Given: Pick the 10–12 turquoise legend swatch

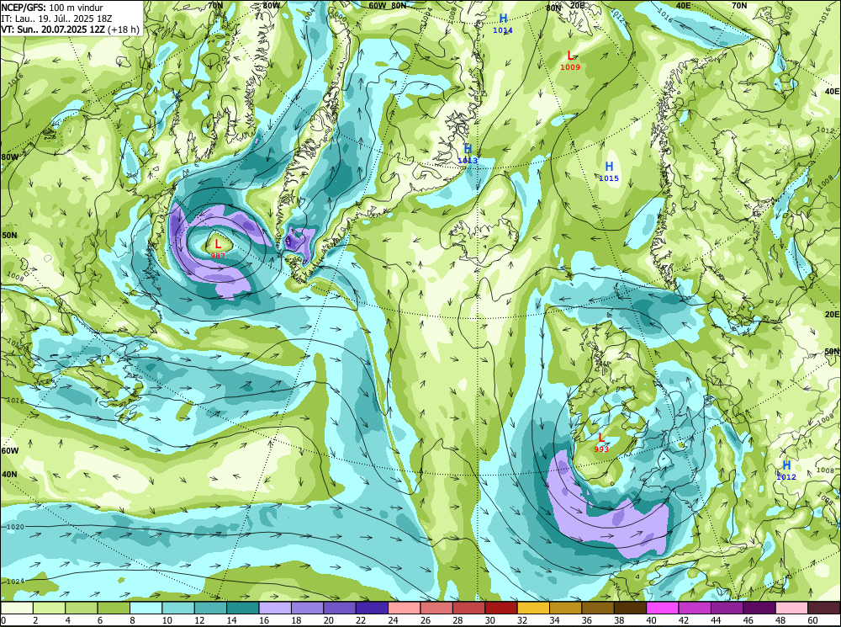Looking at the screenshot, I should pos(178,608).
